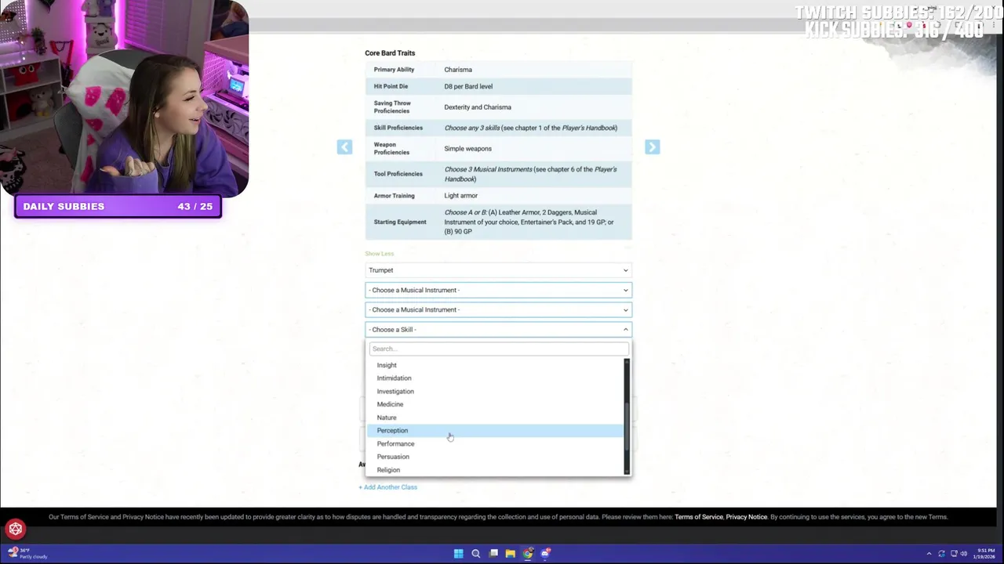
Task: Choose the Persuasion skill option
Action: (495, 457)
